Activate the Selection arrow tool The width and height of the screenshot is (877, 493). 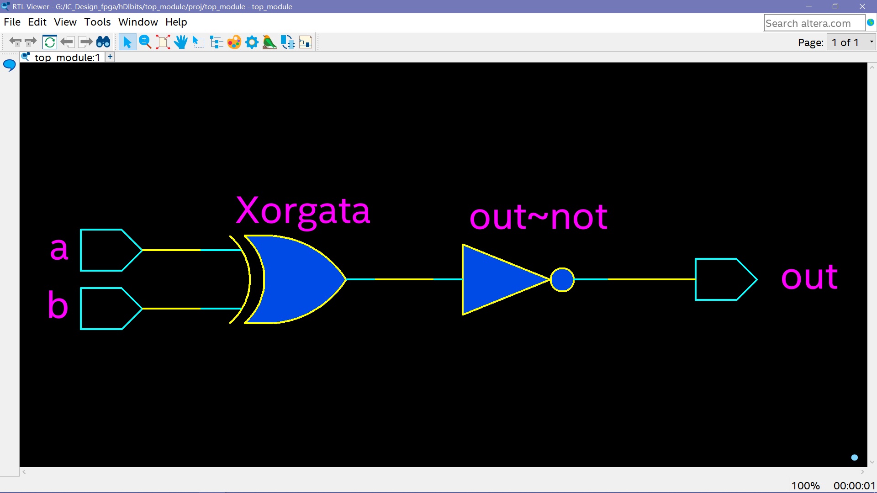(127, 42)
